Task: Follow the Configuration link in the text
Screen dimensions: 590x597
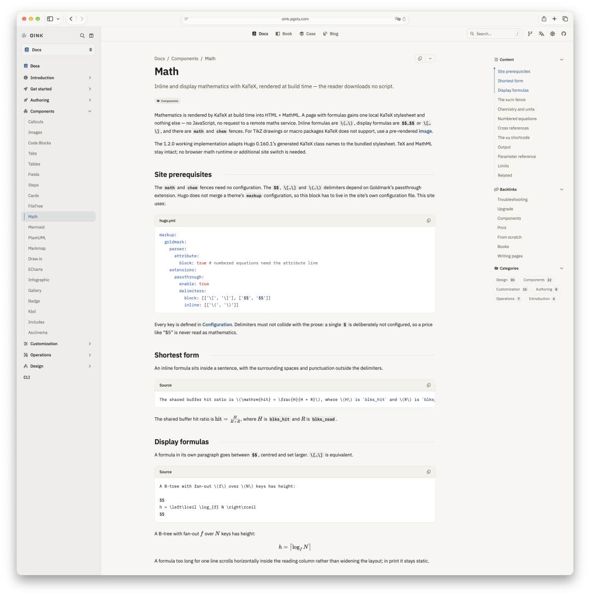Action: (217, 325)
